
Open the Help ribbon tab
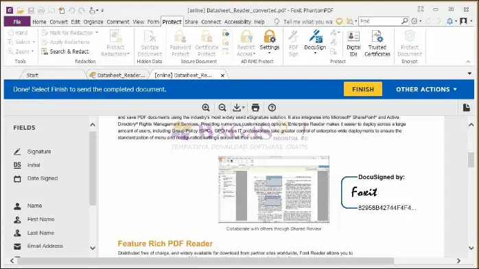click(x=259, y=22)
